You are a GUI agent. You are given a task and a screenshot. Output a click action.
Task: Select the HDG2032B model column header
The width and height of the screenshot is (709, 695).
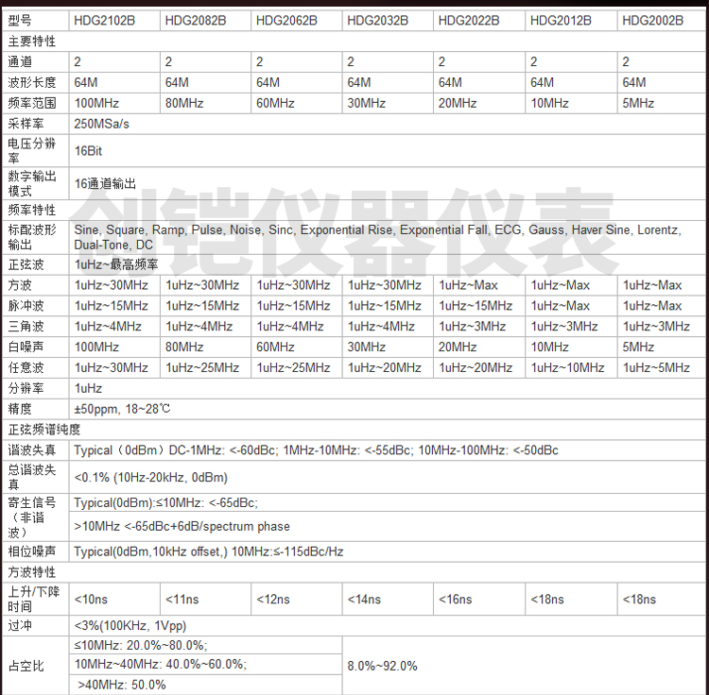point(377,20)
